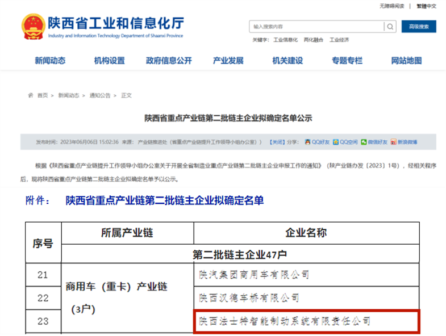Go to 通知公告 breadcrumb

[100, 95]
